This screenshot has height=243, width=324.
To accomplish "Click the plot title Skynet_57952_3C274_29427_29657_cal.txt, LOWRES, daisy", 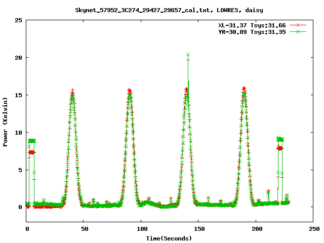I will point(169,10).
